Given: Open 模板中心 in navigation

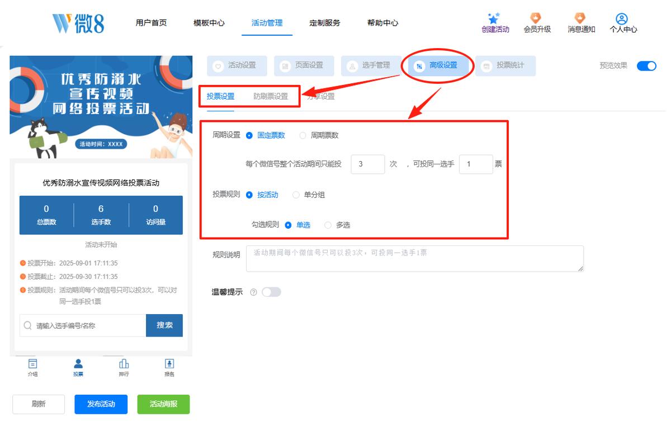Looking at the screenshot, I should coord(209,23).
